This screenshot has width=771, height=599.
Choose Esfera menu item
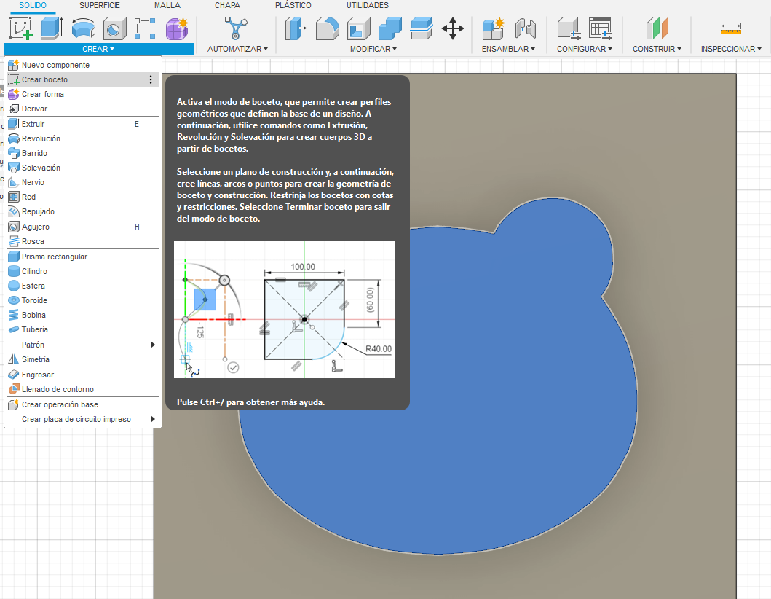pyautogui.click(x=82, y=286)
